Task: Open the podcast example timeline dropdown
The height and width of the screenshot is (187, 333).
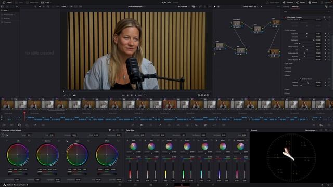Action: (136, 7)
